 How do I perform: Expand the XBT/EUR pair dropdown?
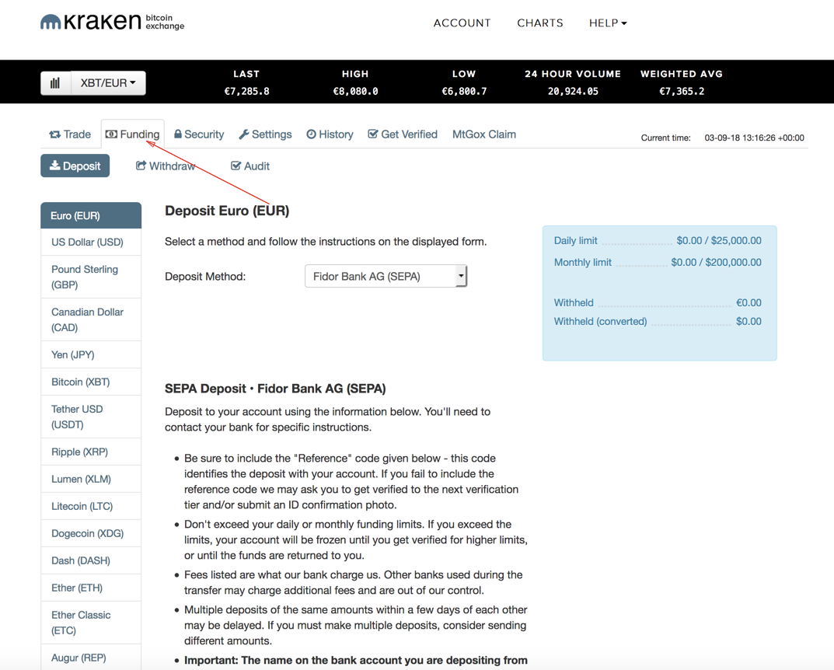tap(108, 83)
